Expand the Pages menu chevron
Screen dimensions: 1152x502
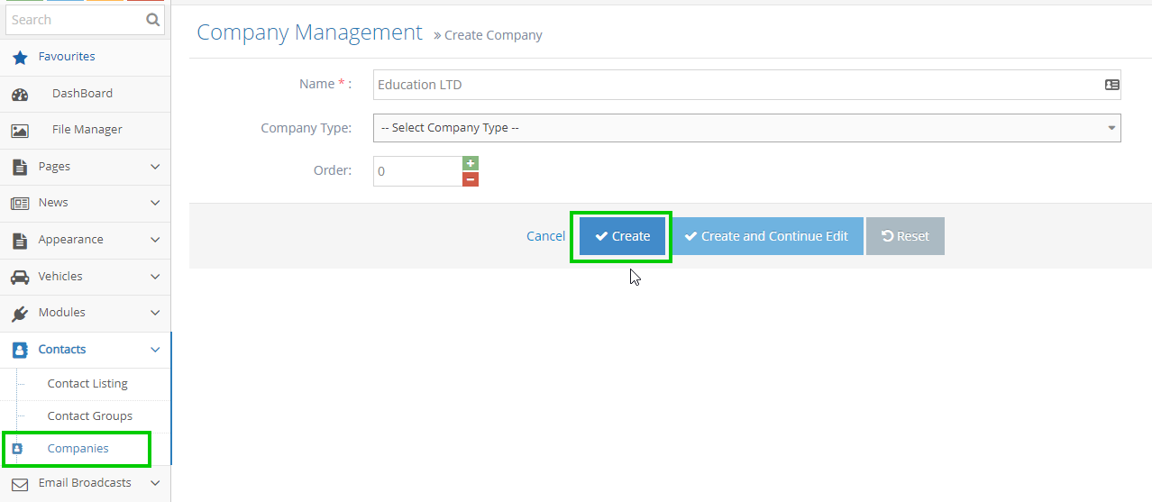point(155,167)
